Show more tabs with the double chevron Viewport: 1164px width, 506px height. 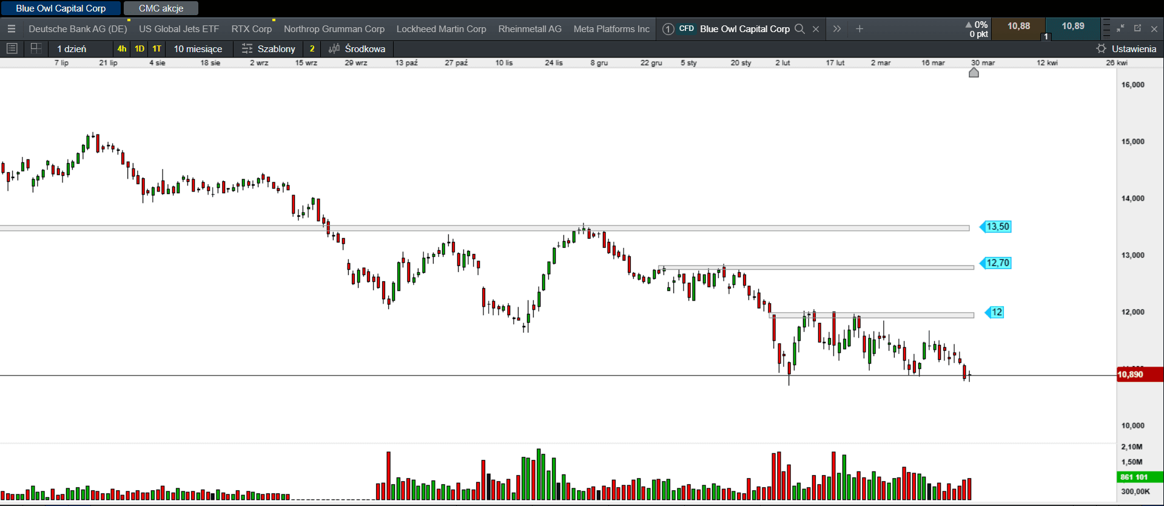click(837, 29)
